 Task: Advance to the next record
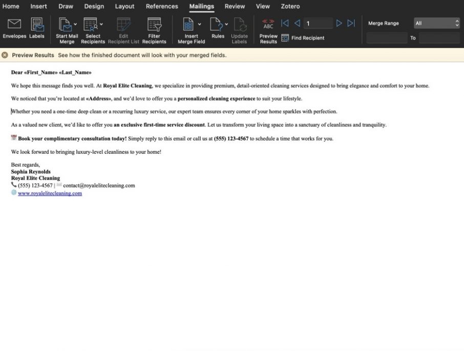click(x=339, y=23)
